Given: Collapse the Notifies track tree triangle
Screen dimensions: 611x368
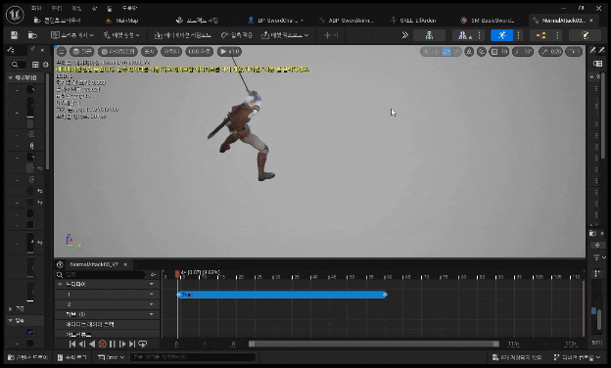Looking at the screenshot, I should point(60,284).
